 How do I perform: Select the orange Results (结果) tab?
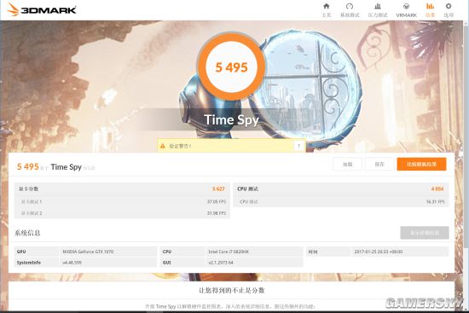pyautogui.click(x=430, y=10)
